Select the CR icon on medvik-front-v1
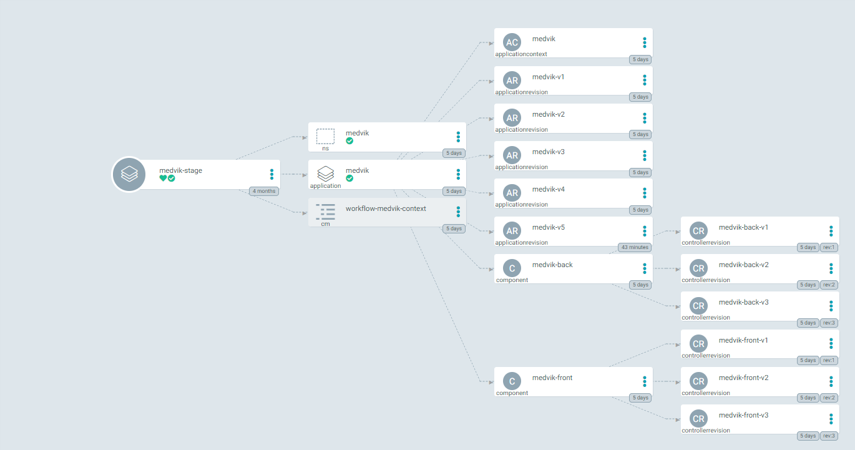 [x=698, y=343]
